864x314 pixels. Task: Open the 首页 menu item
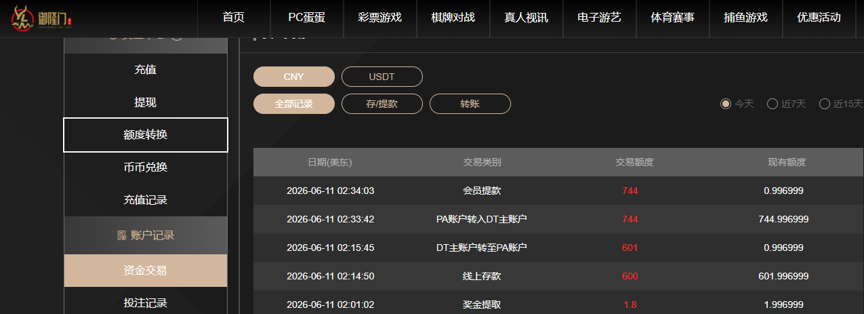coord(234,18)
